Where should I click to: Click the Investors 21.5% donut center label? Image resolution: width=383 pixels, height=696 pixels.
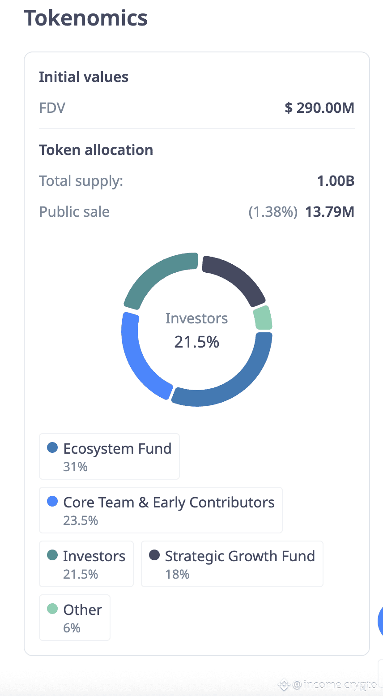197,331
